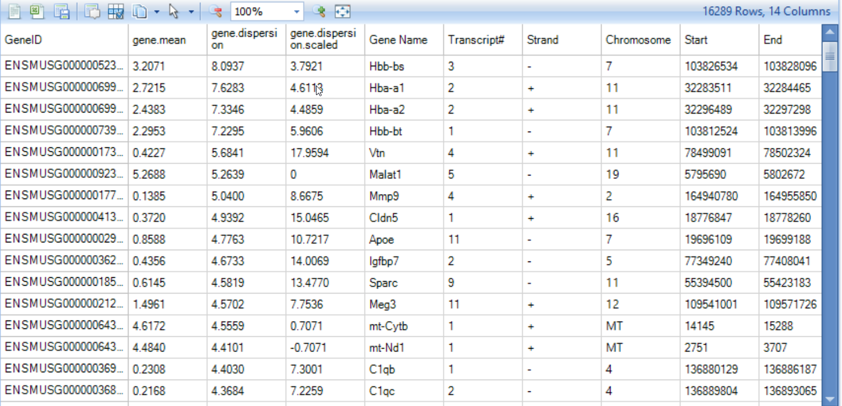Click the Chromosome column header
Image resolution: width=842 pixels, height=406 pixels.
(640, 40)
